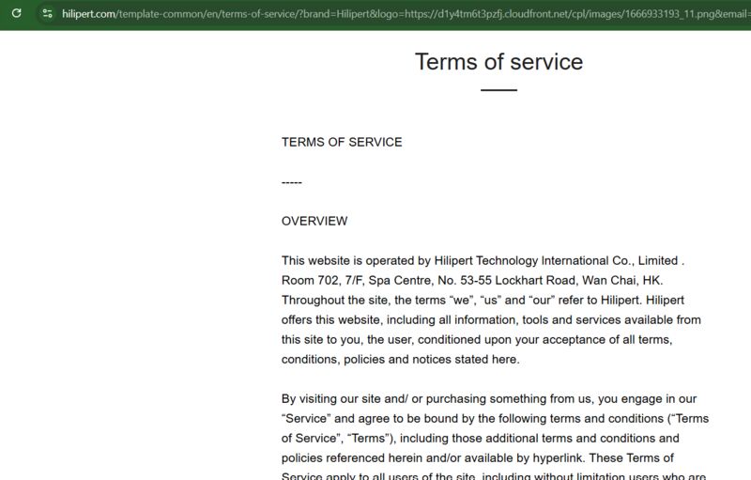The height and width of the screenshot is (480, 751).
Task: Click the address line "Room 702, 7/F, Spa Centre"
Action: pyautogui.click(x=472, y=280)
